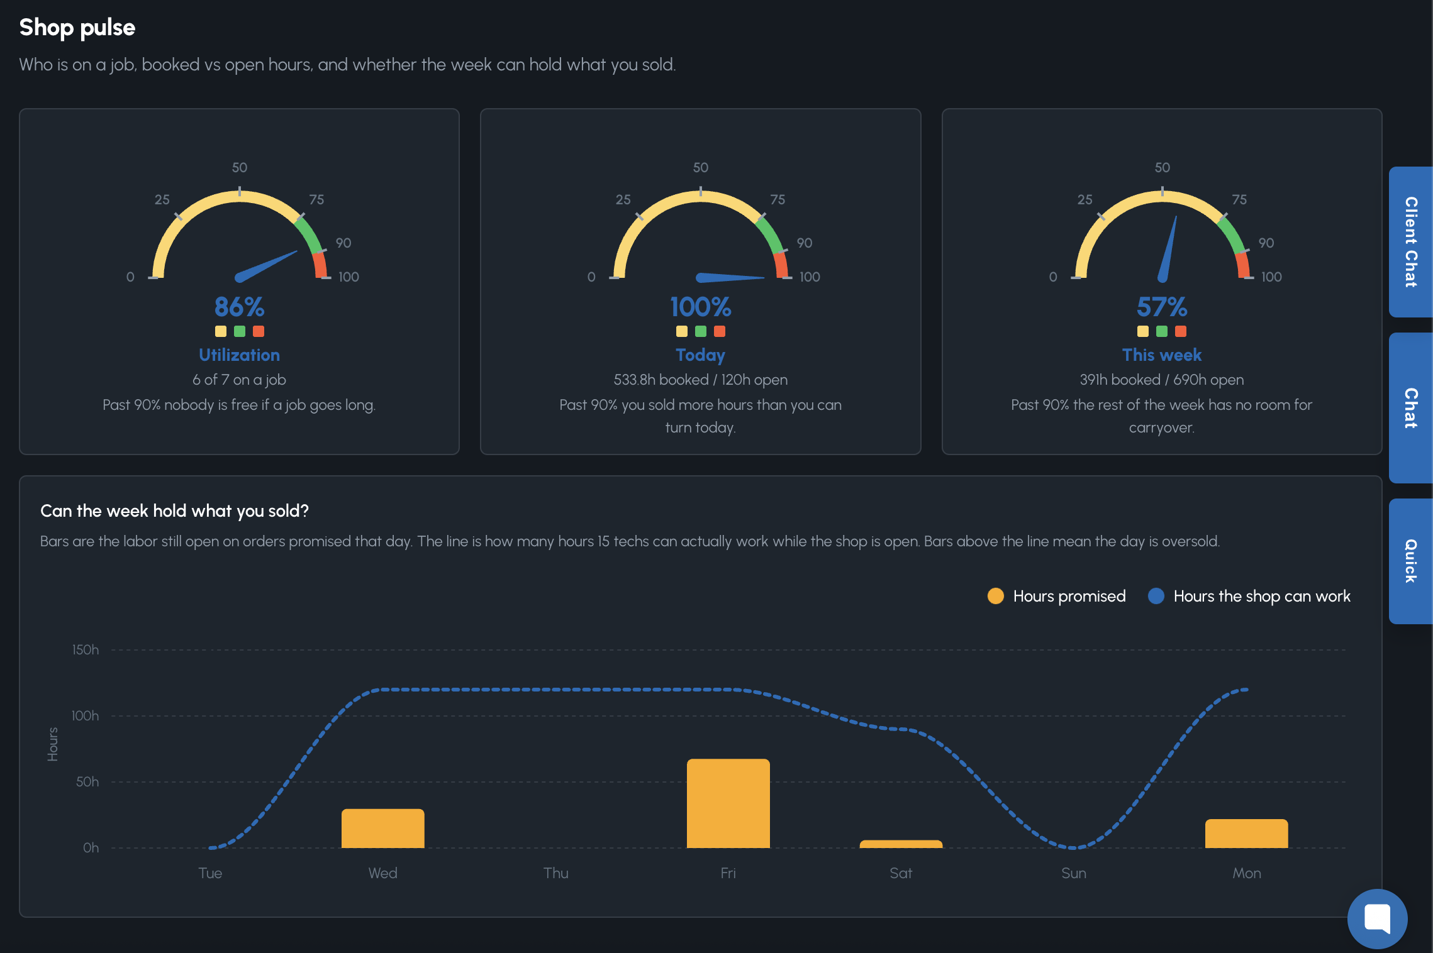Screen dimensions: 1433x953
Task: Click the 86% utilization value
Action: pos(239,307)
